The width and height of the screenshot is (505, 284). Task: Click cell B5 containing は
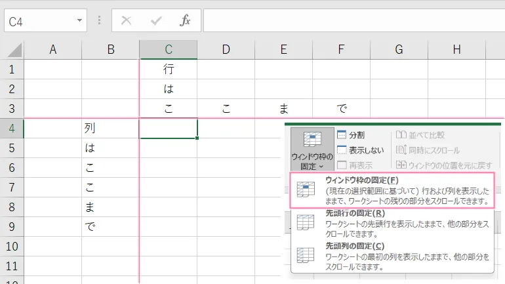(x=111, y=148)
